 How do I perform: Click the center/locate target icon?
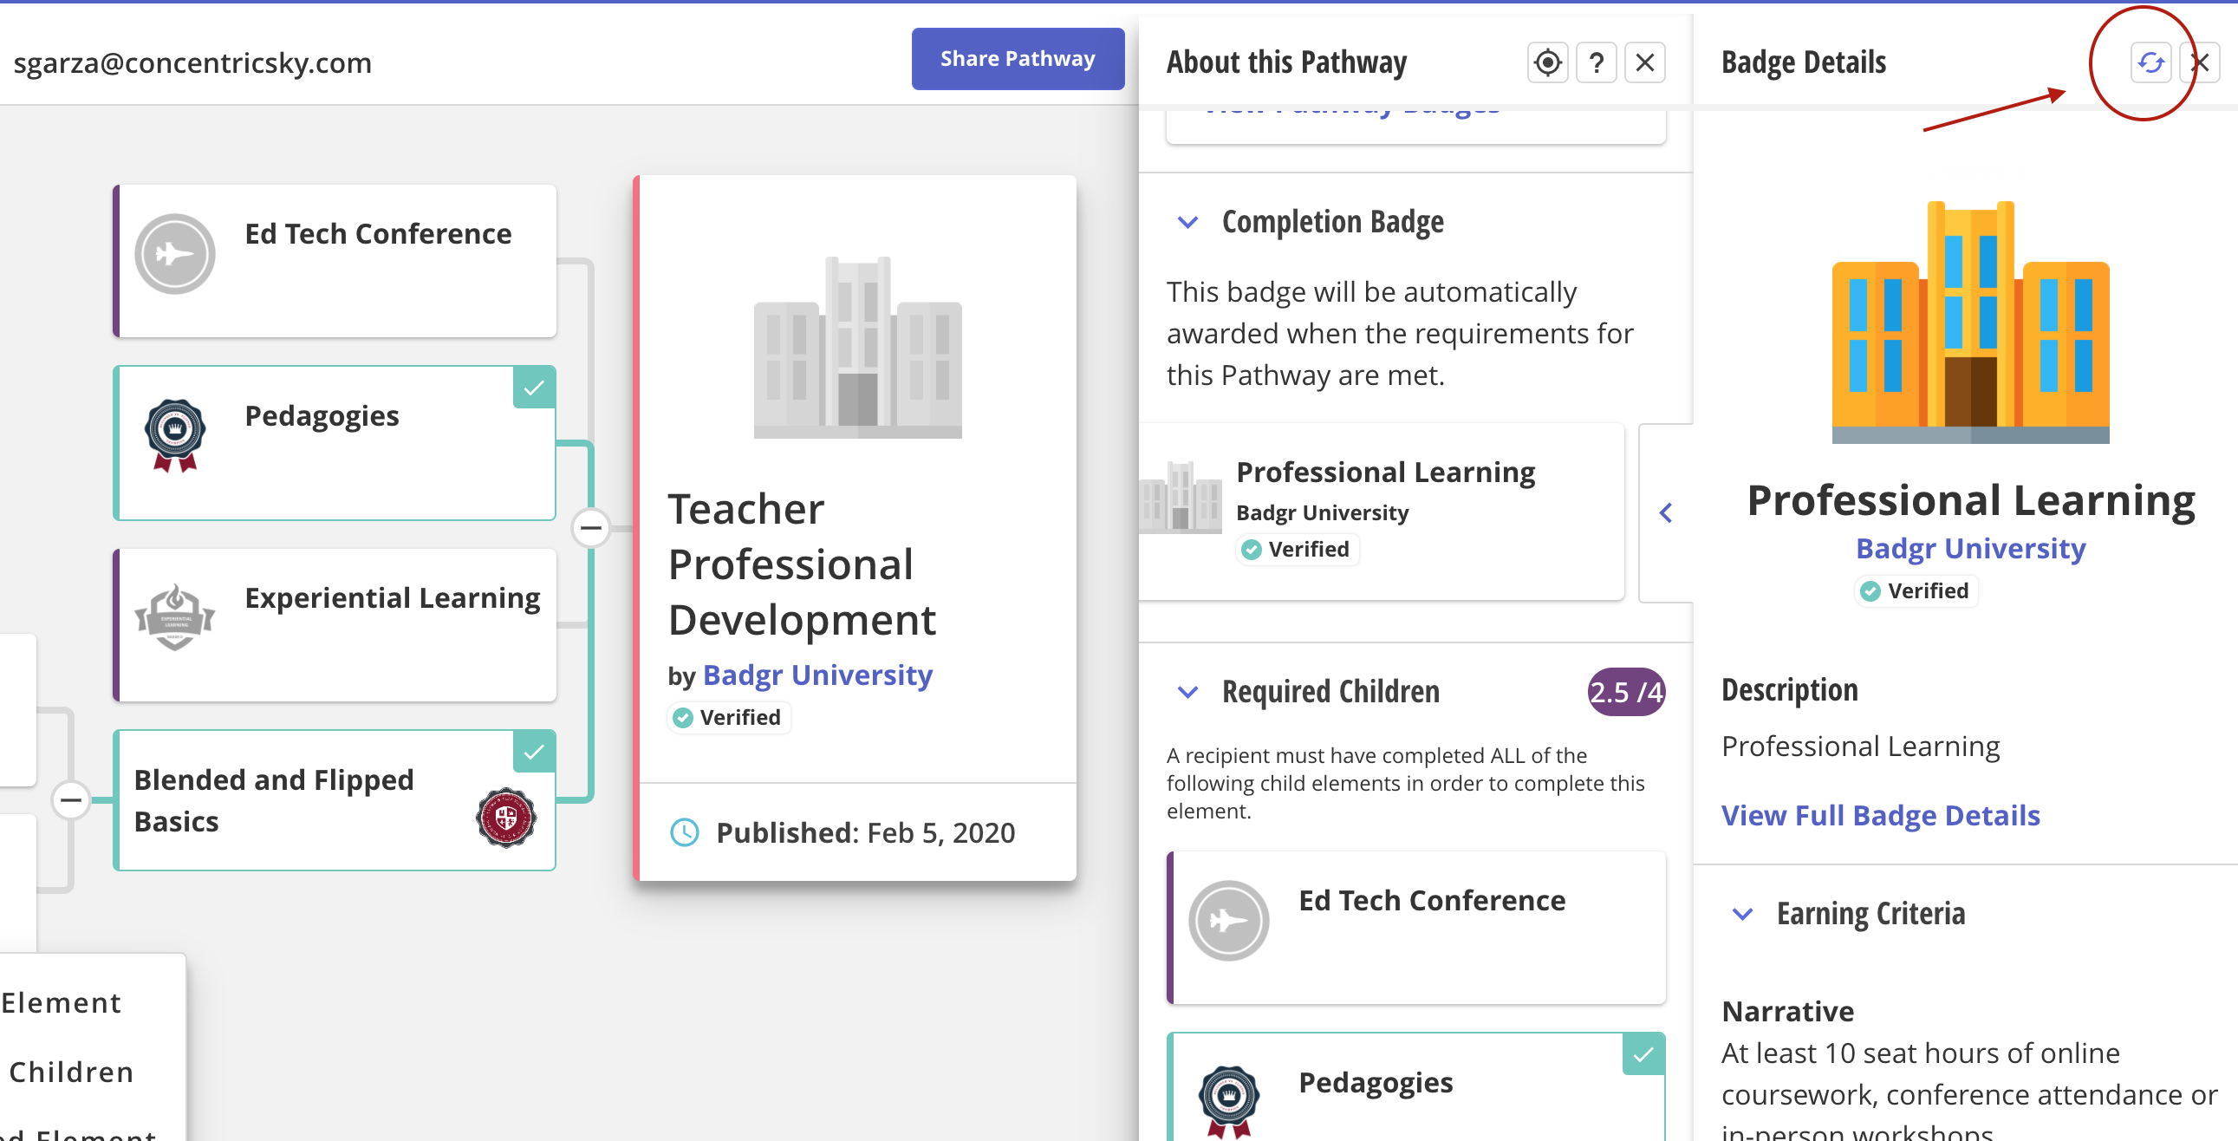(x=1547, y=62)
